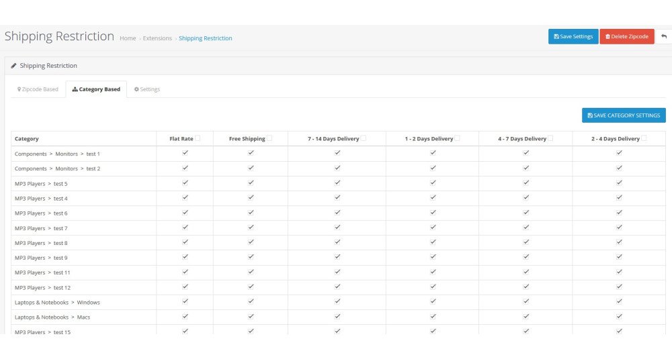Viewport: 672px width, 359px height.
Task: Click the Delete Zipcode button
Action: click(x=626, y=36)
